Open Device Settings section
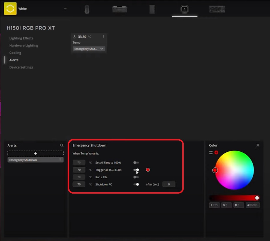Image resolution: width=270 pixels, height=241 pixels. coord(21,67)
